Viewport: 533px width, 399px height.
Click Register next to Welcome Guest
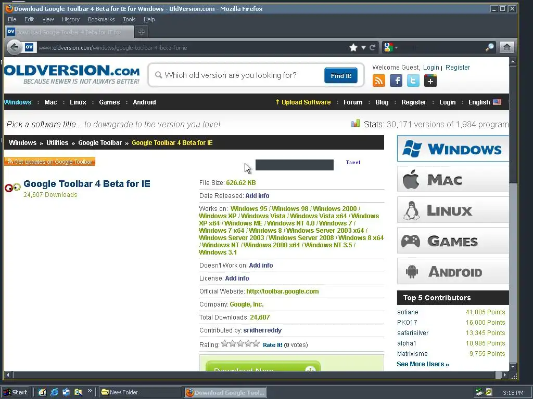point(458,67)
